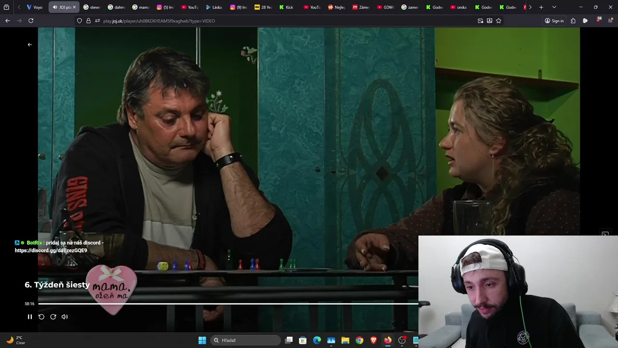This screenshot has width=618, height=348.
Task: Select the JOJ player tab
Action: click(x=61, y=7)
